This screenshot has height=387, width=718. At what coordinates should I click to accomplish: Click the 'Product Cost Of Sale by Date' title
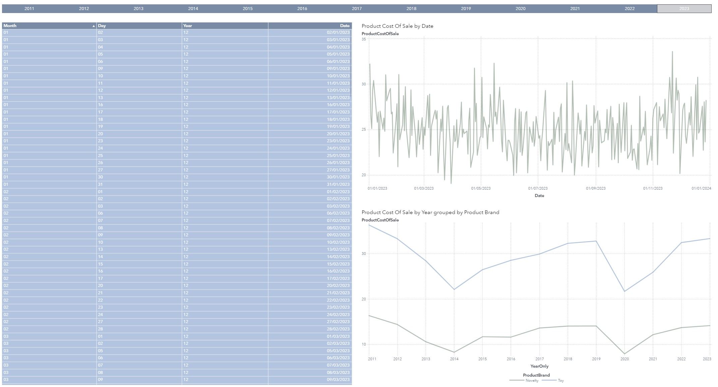click(x=397, y=26)
